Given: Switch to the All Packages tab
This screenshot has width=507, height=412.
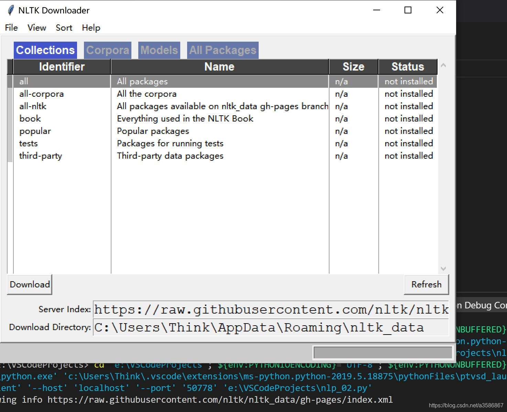Looking at the screenshot, I should click(x=223, y=50).
